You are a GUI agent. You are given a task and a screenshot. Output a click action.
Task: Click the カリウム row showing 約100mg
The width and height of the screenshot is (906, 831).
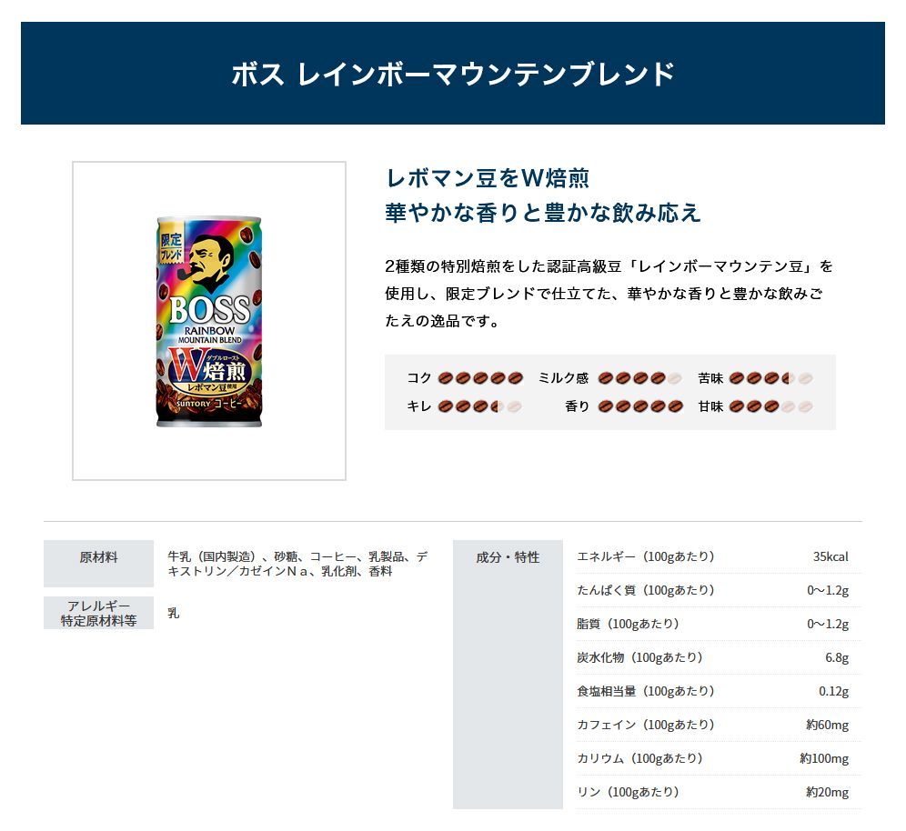pos(719,758)
